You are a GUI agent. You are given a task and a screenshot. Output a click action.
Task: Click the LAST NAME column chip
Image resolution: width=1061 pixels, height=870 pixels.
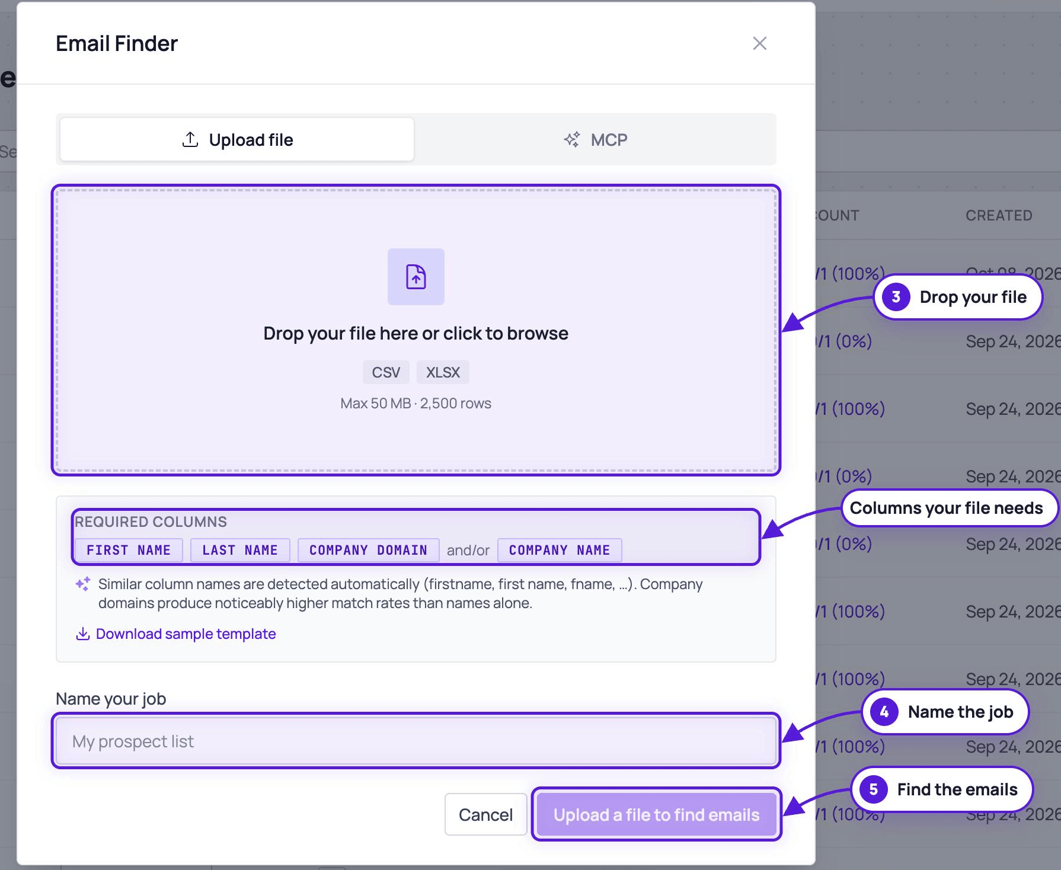(x=240, y=550)
